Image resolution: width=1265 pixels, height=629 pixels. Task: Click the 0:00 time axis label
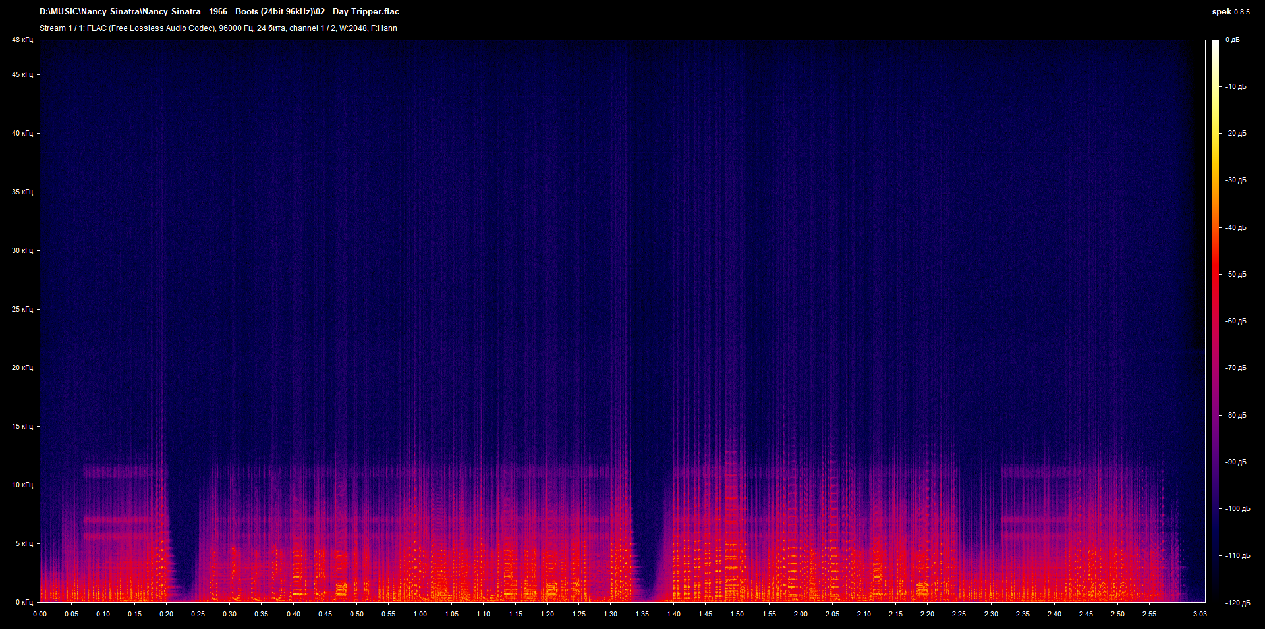pos(40,614)
